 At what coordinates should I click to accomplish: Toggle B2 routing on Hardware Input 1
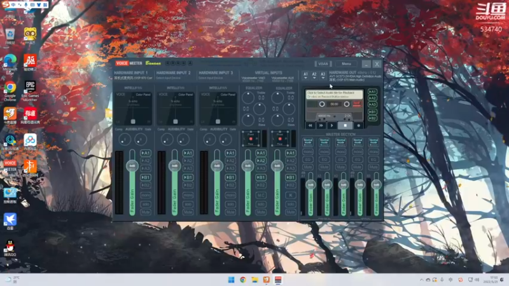click(x=146, y=185)
